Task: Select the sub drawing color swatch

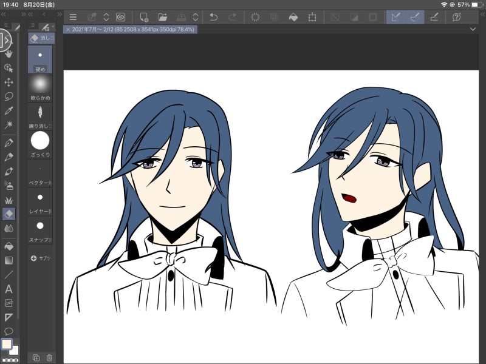Action: pyautogui.click(x=14, y=351)
